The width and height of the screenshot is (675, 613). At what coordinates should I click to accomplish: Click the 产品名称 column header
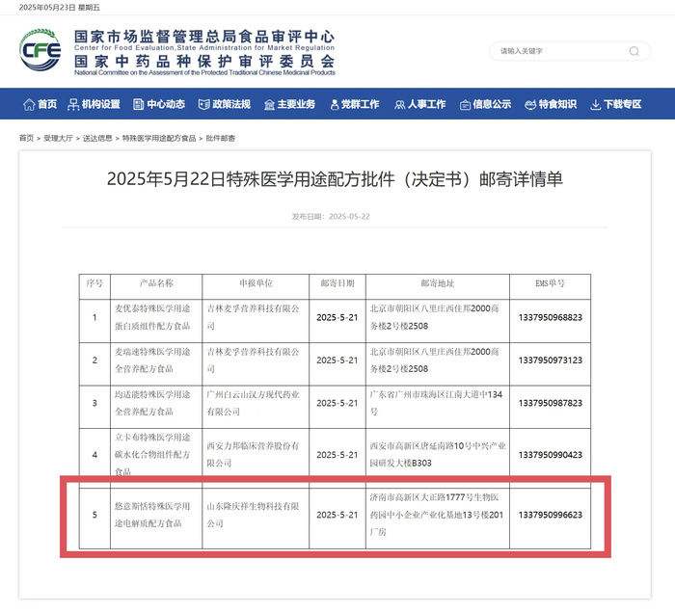coord(156,283)
